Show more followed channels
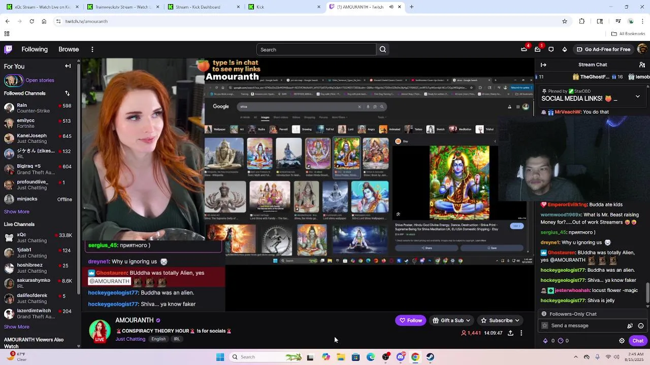 [x=17, y=211]
